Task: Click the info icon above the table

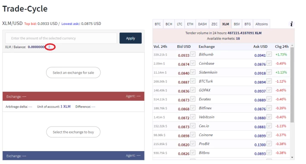Action: (291, 24)
